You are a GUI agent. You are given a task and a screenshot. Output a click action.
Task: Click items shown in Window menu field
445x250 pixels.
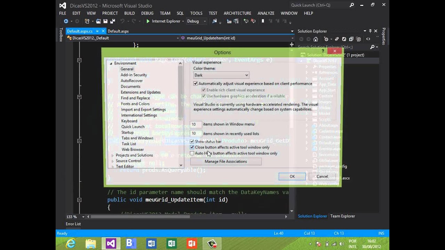pyautogui.click(x=196, y=124)
